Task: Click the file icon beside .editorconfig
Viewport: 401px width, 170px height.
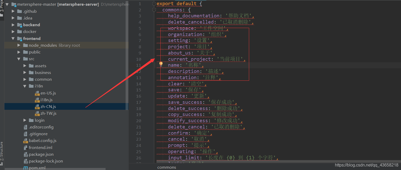Action: 25,127
